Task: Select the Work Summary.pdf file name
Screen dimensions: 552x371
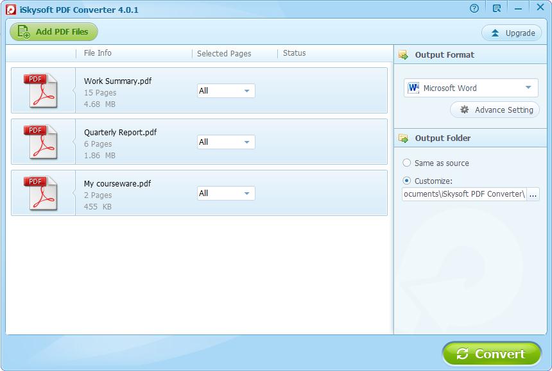Action: pyautogui.click(x=117, y=81)
